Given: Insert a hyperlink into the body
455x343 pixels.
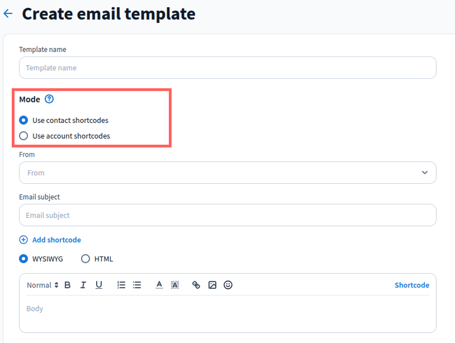Looking at the screenshot, I should 196,285.
